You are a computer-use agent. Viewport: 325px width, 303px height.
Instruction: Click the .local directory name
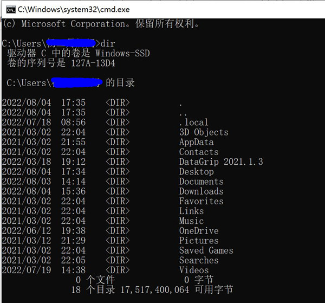[x=193, y=123]
